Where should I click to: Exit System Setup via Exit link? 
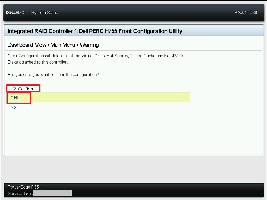click(x=253, y=12)
